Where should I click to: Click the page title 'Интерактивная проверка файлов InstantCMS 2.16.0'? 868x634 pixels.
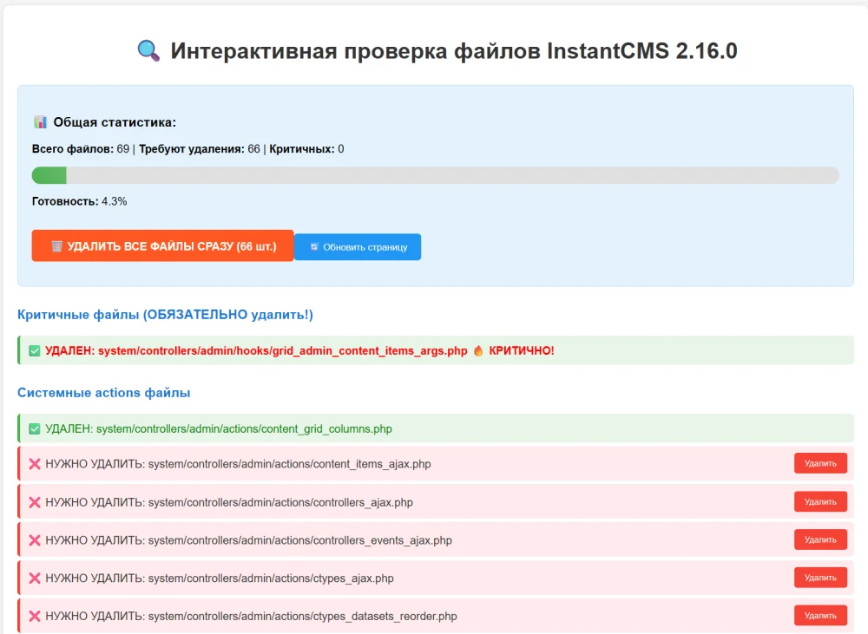[454, 51]
